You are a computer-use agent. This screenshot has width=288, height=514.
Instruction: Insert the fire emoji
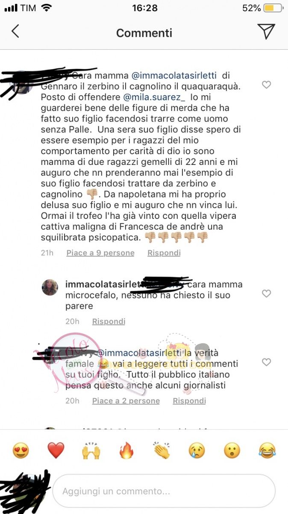126,451
